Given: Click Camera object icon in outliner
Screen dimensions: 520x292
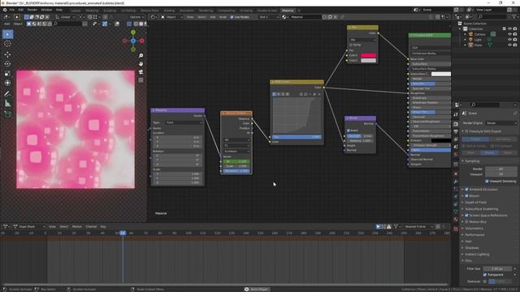Looking at the screenshot, I should tap(470, 34).
